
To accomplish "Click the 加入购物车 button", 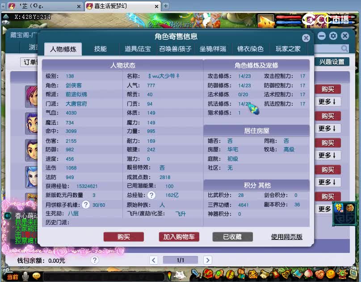I will point(179,237).
